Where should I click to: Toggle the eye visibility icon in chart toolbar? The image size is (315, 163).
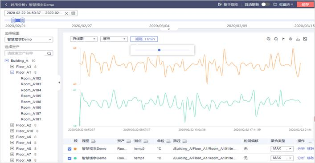[x=290, y=39]
